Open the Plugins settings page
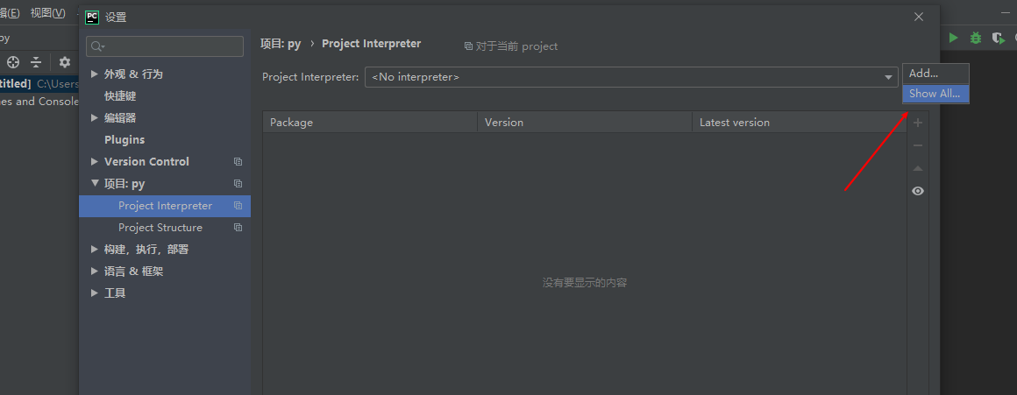The image size is (1017, 395). (124, 140)
